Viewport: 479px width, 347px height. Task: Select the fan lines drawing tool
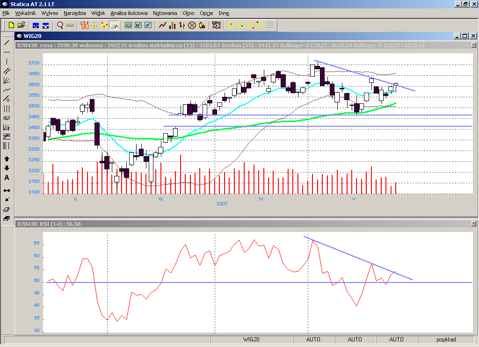[x=7, y=80]
